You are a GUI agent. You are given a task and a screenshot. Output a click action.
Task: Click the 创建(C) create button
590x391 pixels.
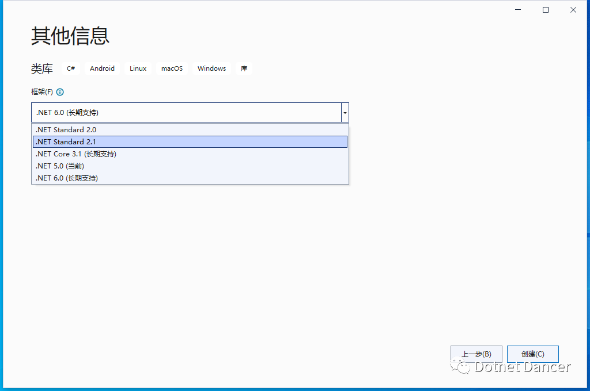pyautogui.click(x=533, y=354)
